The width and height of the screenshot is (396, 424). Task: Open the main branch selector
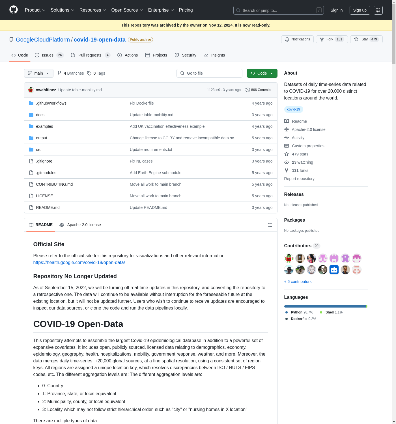[39, 73]
